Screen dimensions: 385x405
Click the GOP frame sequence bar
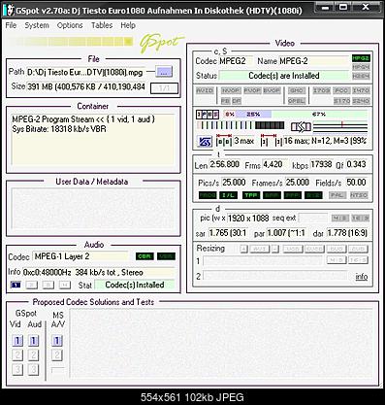pos(241,125)
